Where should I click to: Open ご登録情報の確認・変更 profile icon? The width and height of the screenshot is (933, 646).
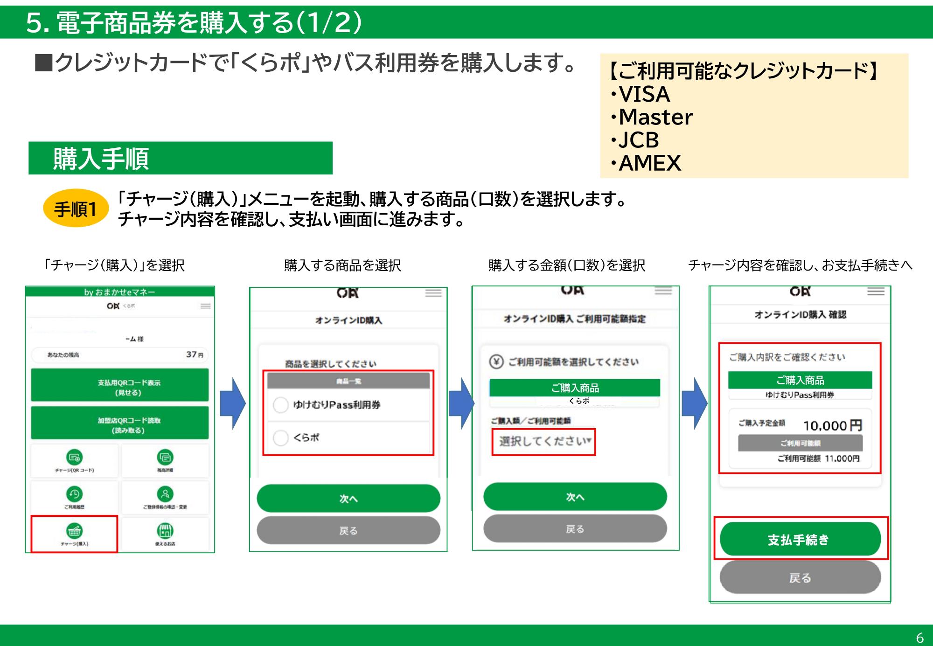(165, 494)
